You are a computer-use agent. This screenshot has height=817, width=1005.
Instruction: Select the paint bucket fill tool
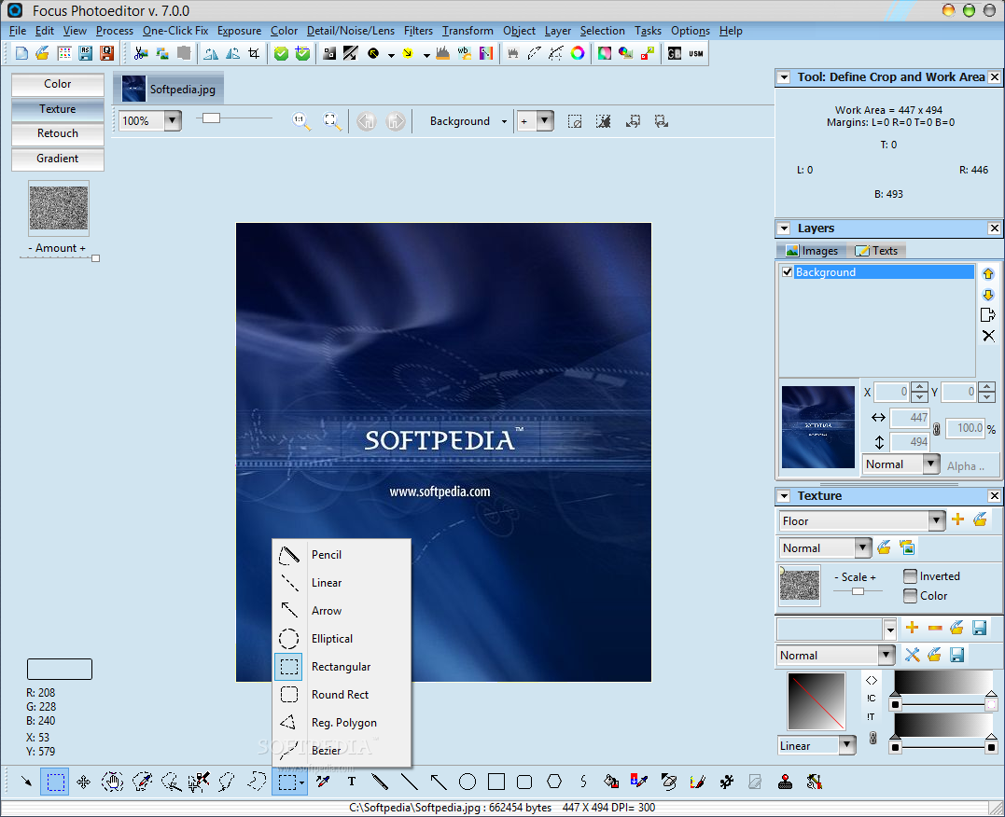click(611, 782)
